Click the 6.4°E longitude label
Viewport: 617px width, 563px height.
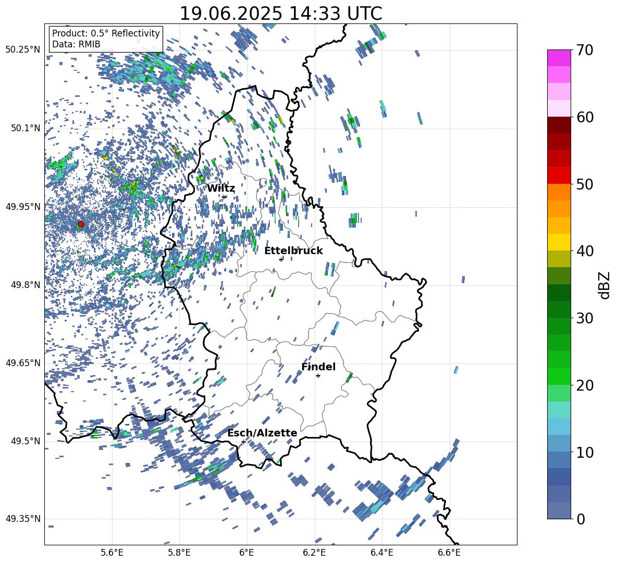tap(381, 553)
